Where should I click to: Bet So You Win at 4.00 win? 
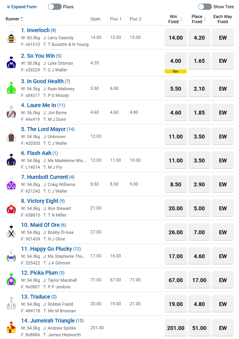pos(176,61)
